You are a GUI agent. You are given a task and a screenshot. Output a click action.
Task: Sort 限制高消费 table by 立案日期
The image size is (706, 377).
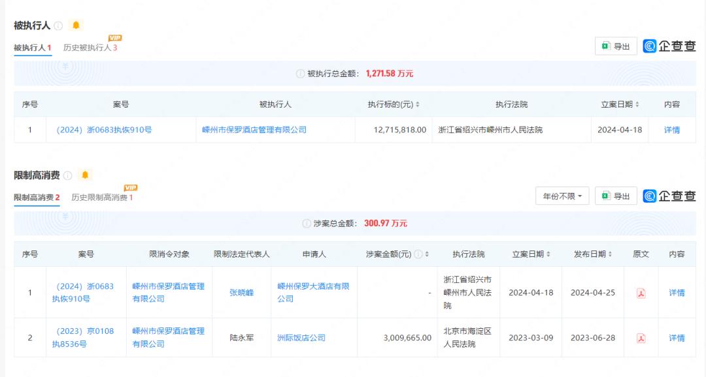coord(548,254)
